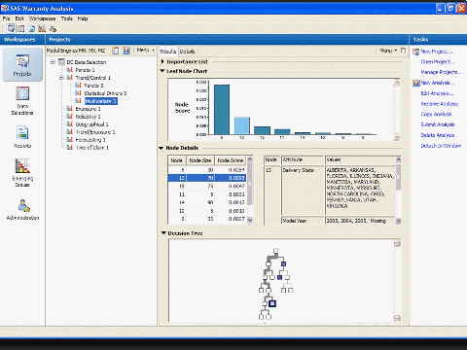Select Forecasting 3 in the project tree
Viewport: 467px width, 350px height.
[x=90, y=140]
